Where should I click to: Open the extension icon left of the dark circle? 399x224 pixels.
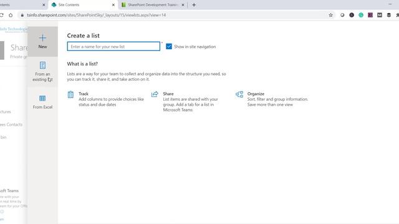click(342, 15)
